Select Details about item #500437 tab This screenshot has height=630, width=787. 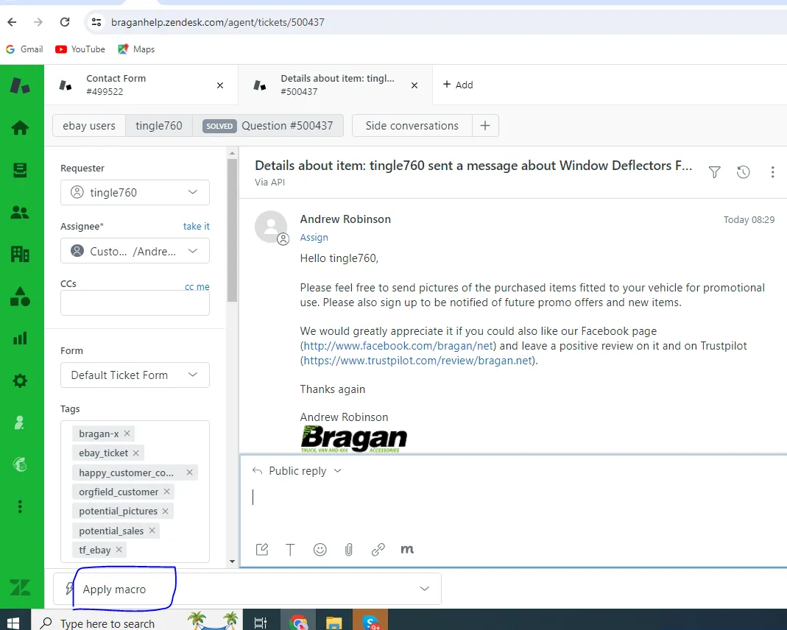335,85
